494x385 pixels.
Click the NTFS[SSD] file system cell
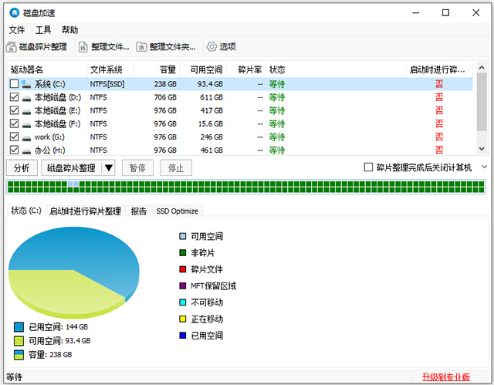coord(107,84)
